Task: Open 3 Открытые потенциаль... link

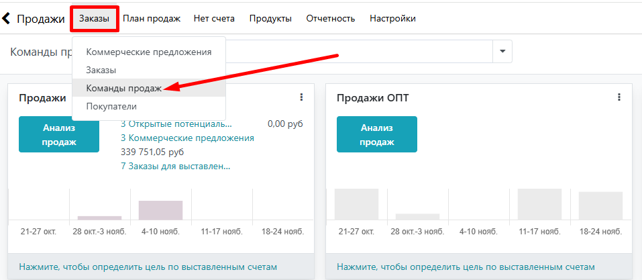Action: pos(176,124)
